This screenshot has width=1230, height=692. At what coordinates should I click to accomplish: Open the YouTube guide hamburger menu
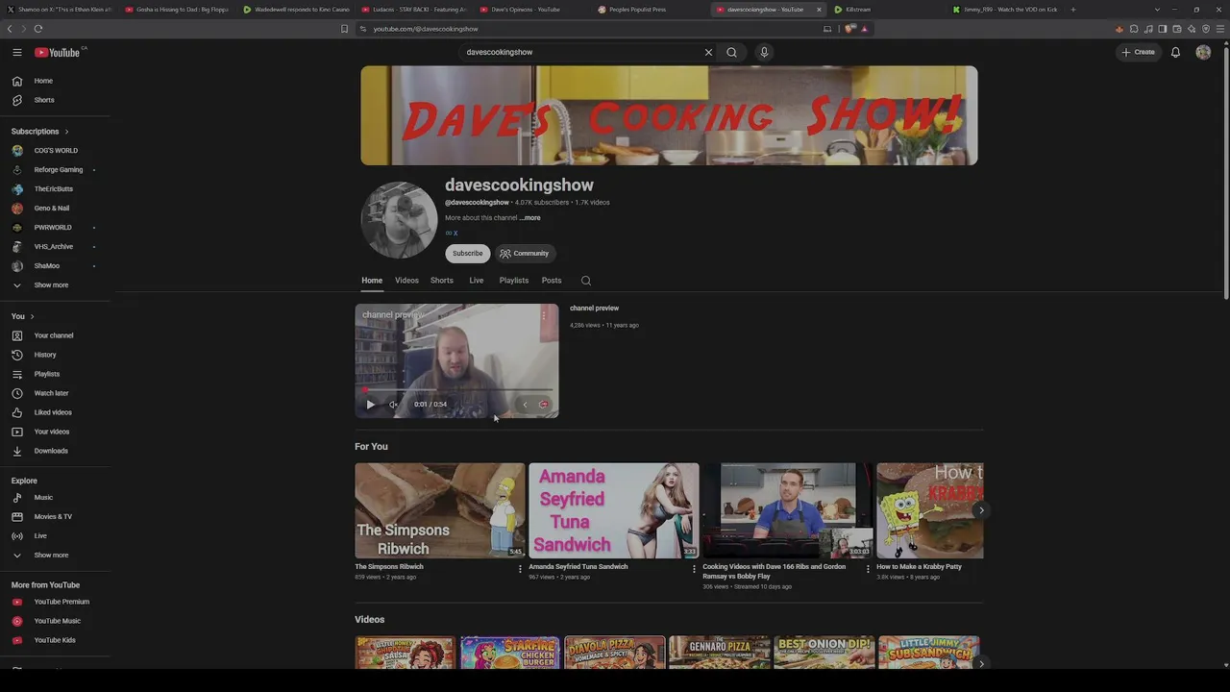click(17, 52)
